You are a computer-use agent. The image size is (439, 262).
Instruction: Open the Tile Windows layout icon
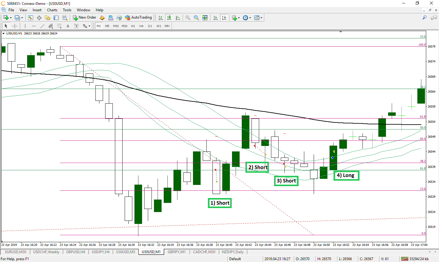click(205, 18)
